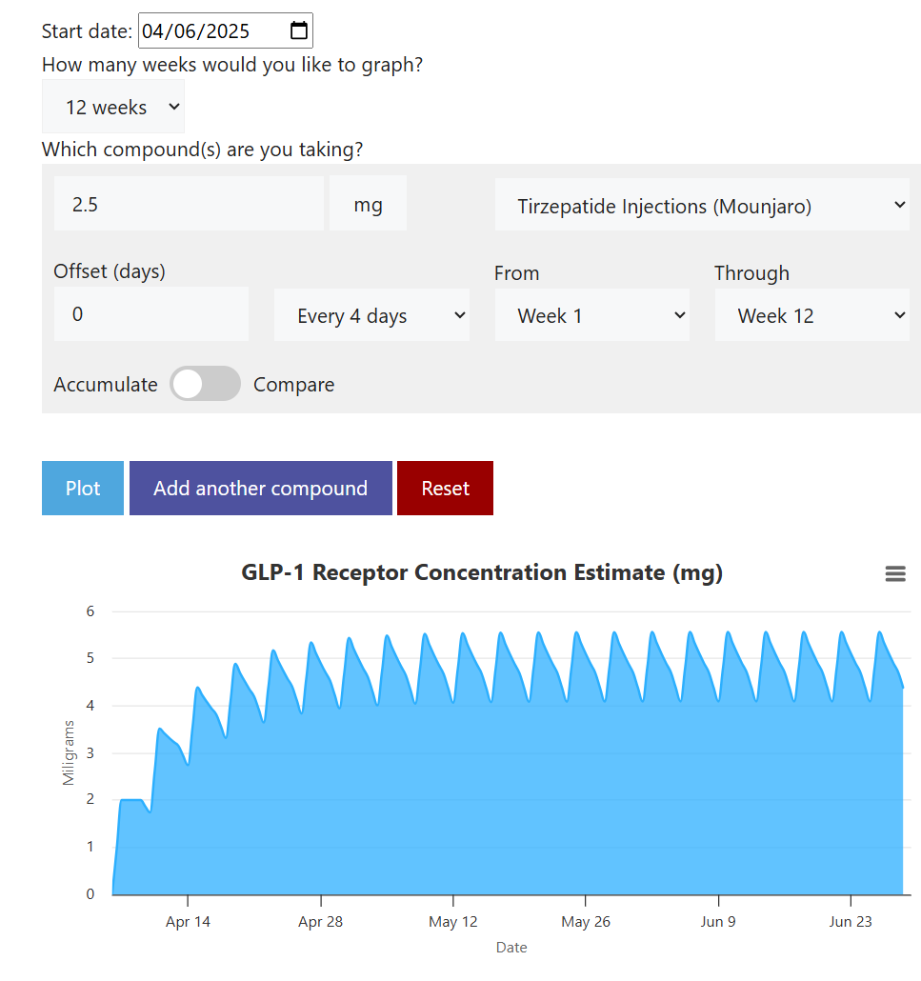Click the Plot button

tap(83, 488)
